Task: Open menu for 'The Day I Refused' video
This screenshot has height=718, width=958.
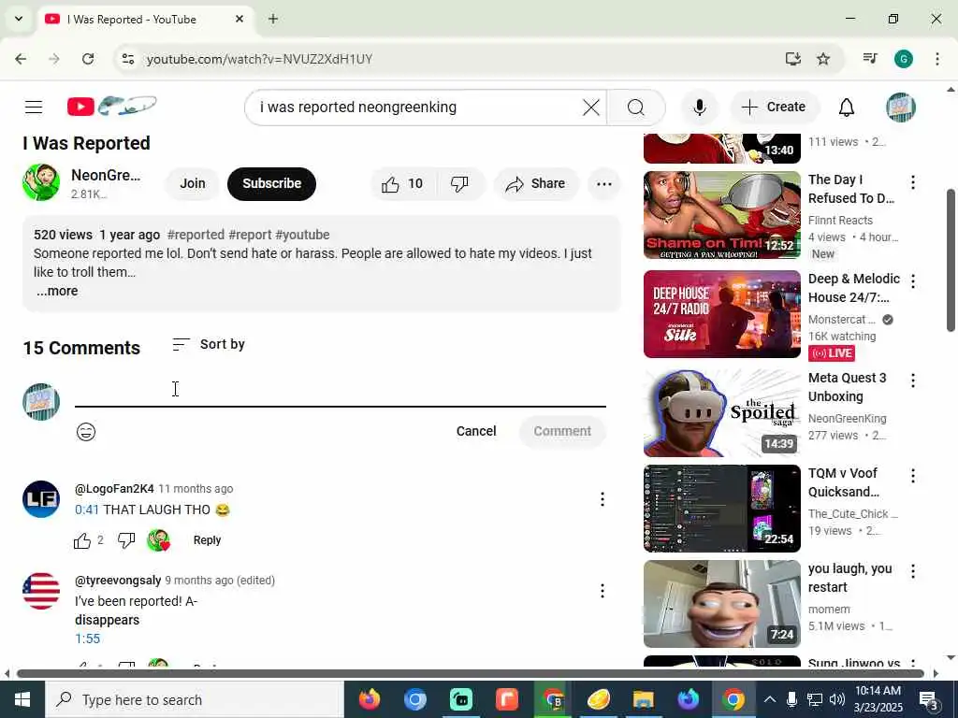Action: tap(913, 182)
